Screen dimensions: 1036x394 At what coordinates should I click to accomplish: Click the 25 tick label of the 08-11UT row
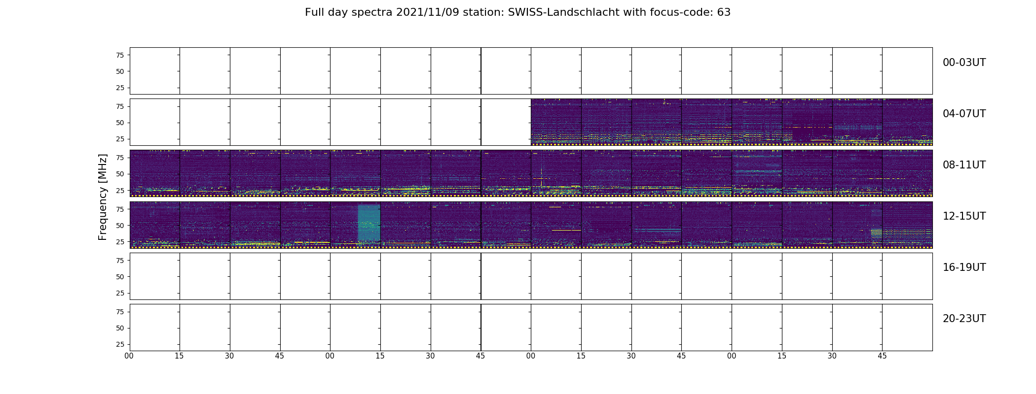click(120, 190)
